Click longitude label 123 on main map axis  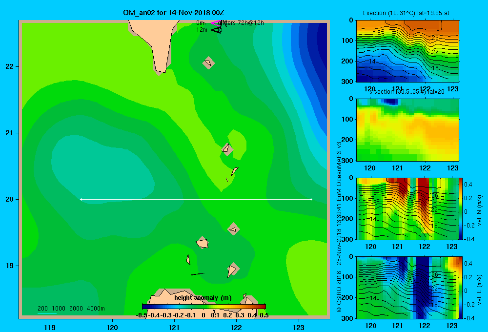[299, 328]
